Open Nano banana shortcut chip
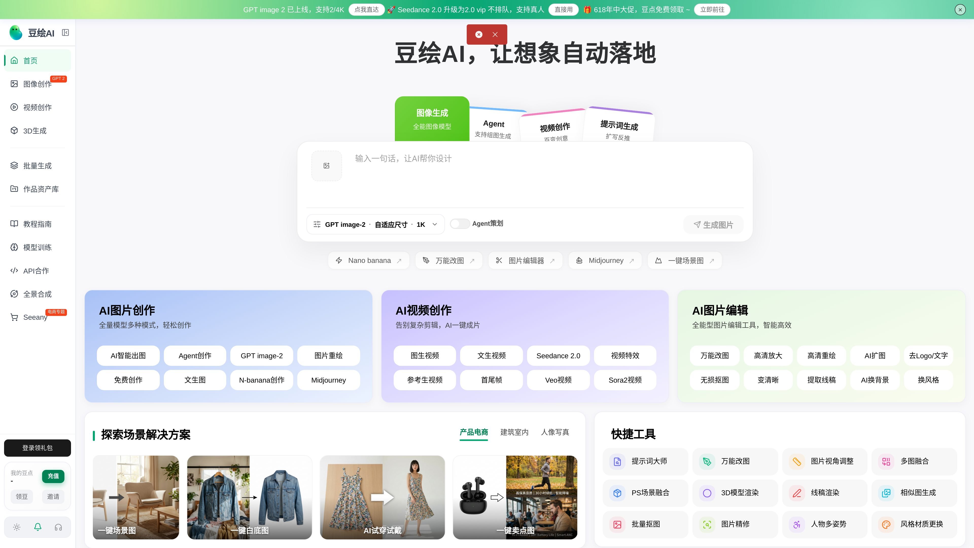Viewport: 974px width, 548px height. click(x=369, y=261)
